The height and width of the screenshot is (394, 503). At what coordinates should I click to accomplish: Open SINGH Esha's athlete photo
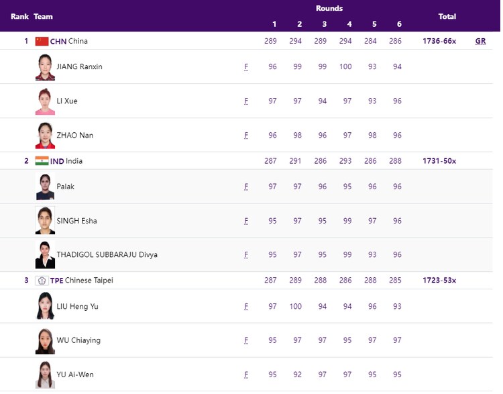point(45,221)
